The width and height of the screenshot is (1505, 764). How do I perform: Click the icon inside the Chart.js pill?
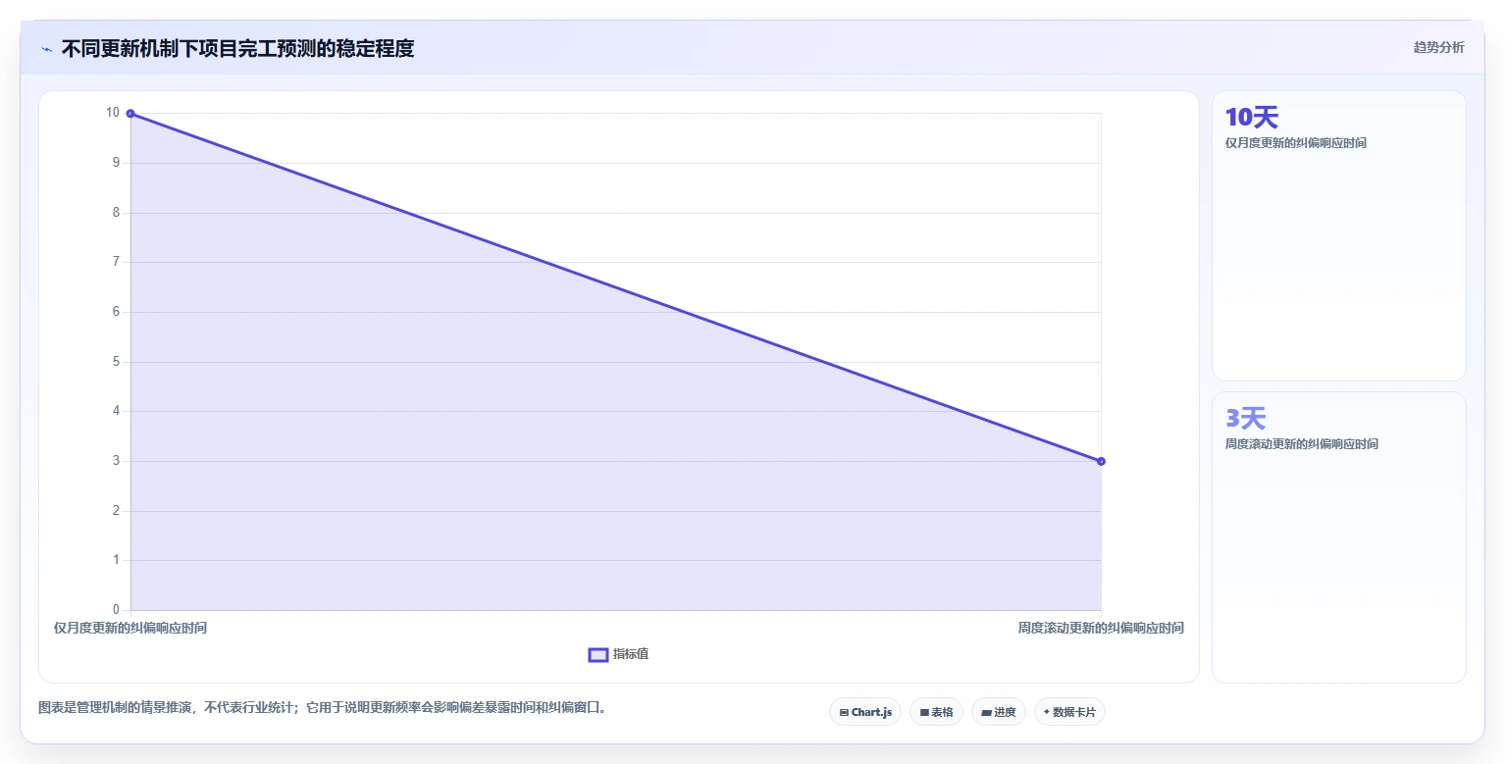tap(844, 713)
